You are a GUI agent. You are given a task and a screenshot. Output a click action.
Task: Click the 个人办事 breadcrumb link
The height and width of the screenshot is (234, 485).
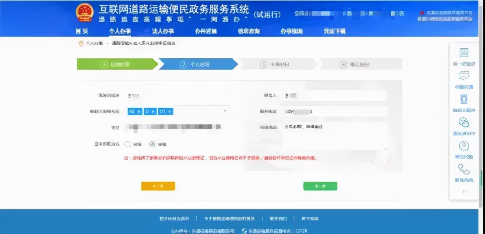coord(94,43)
